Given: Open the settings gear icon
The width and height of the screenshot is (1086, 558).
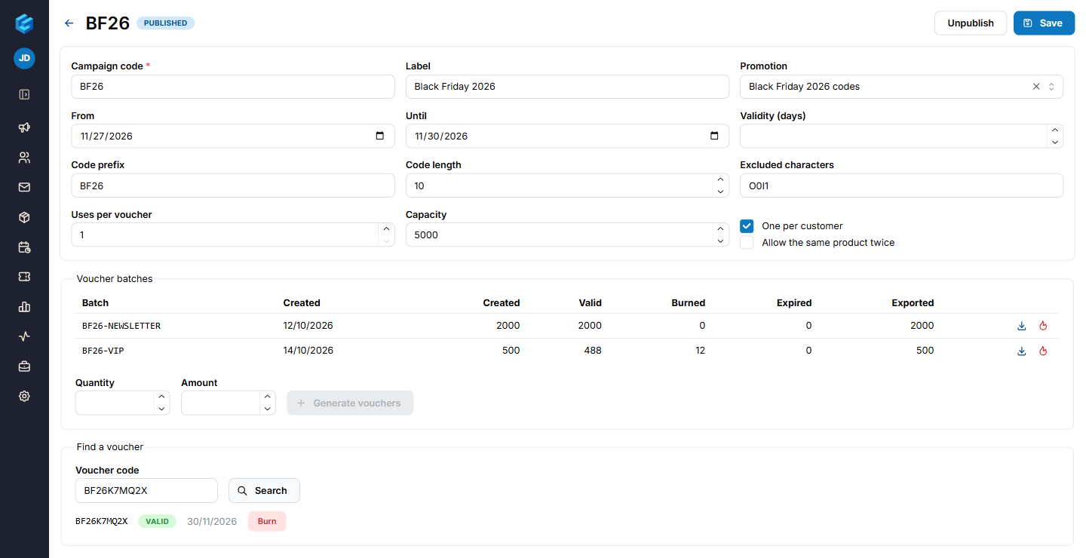Looking at the screenshot, I should pos(24,396).
